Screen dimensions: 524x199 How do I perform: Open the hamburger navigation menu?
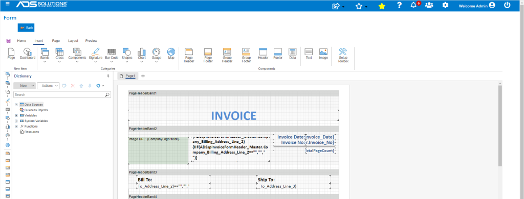click(8, 4)
